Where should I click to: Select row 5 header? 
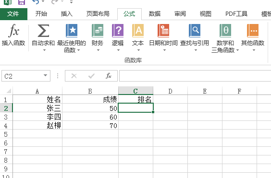(6, 134)
